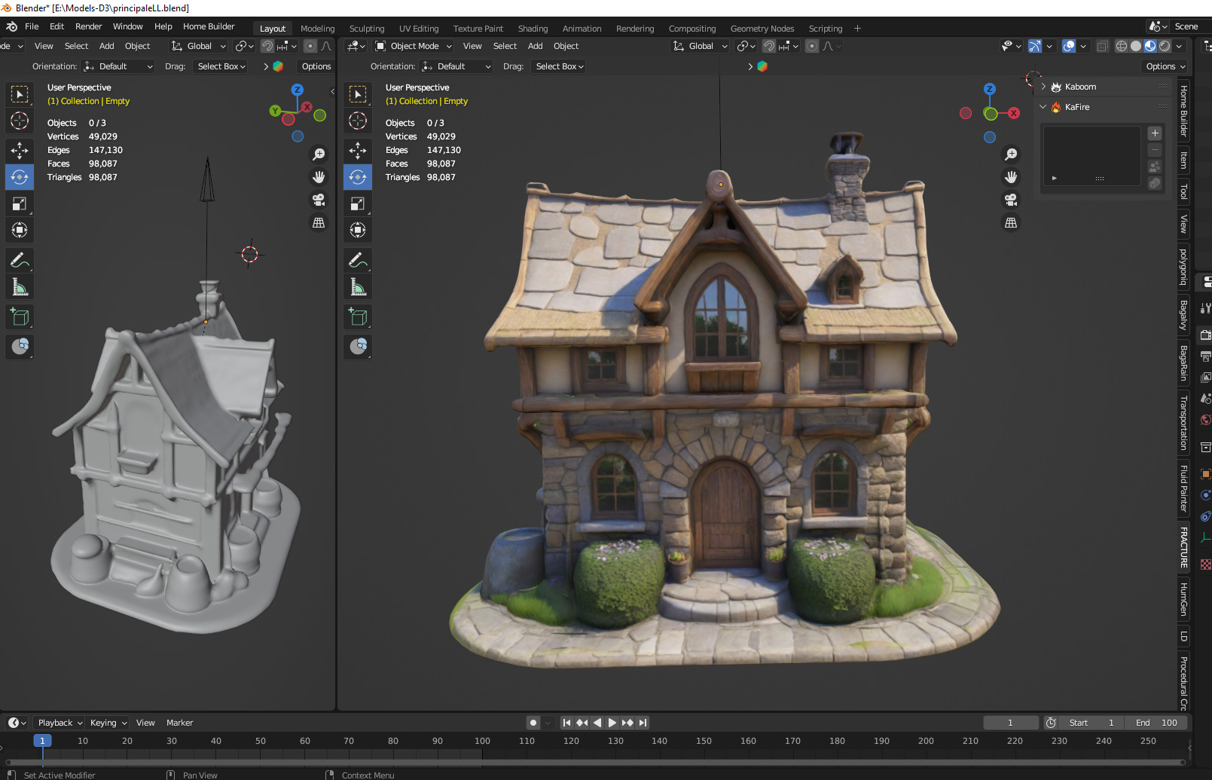Viewport: 1212px width, 780px height.
Task: Select the Cursor tool in left viewport
Action: pyautogui.click(x=20, y=121)
